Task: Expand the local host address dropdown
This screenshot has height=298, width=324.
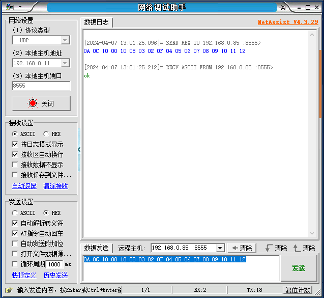Action: pos(65,63)
